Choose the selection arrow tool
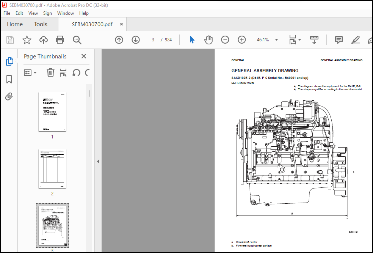 pyautogui.click(x=192, y=40)
